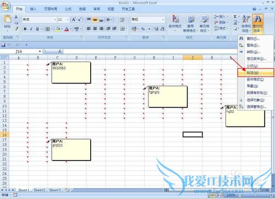
Task: Select the Sheet3 worksheet tab
Action: [x=54, y=190]
